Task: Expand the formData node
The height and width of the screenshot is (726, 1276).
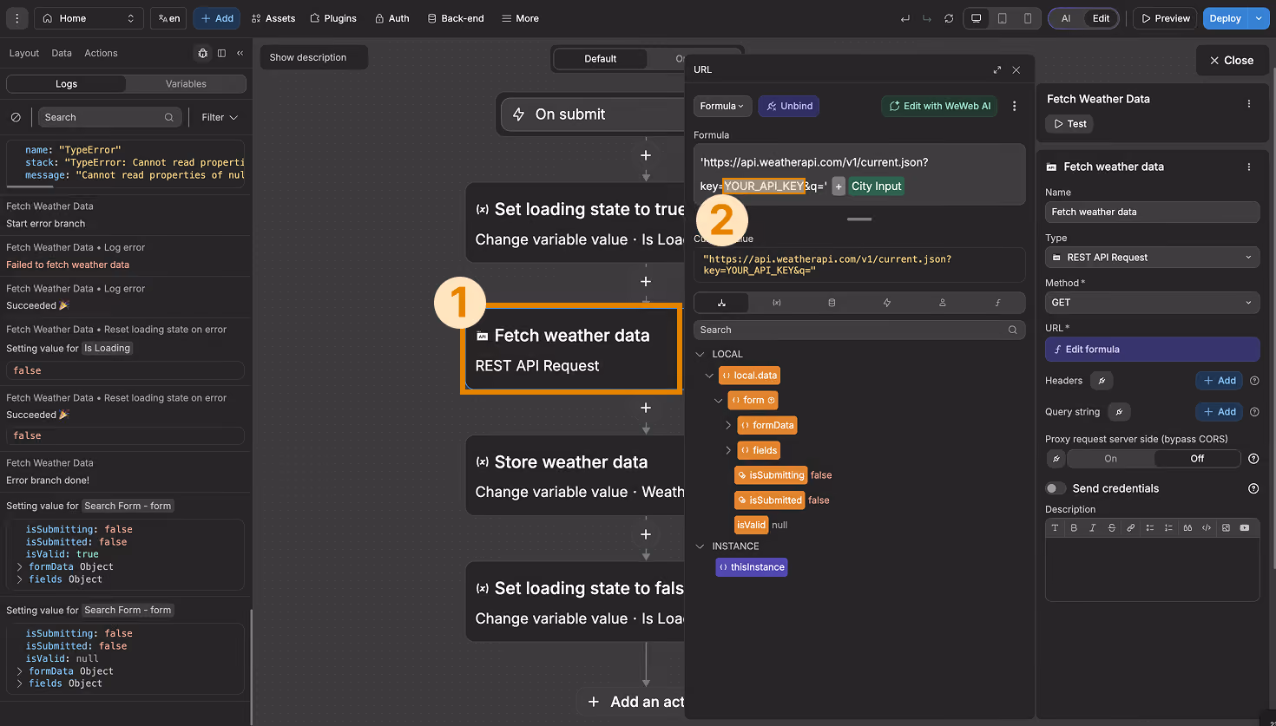Action: (727, 425)
